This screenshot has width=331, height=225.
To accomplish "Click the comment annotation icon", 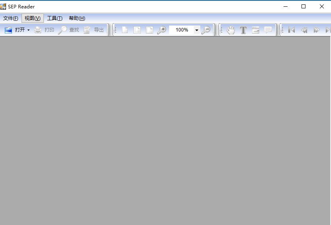I will 268,30.
